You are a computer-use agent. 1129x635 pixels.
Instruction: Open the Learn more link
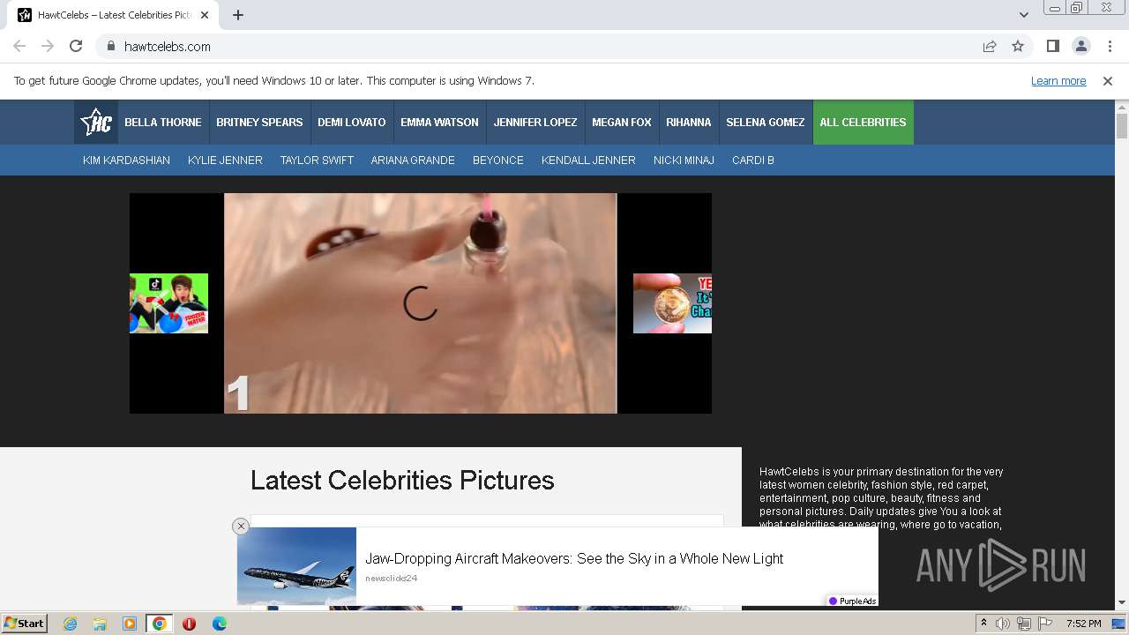click(1058, 81)
